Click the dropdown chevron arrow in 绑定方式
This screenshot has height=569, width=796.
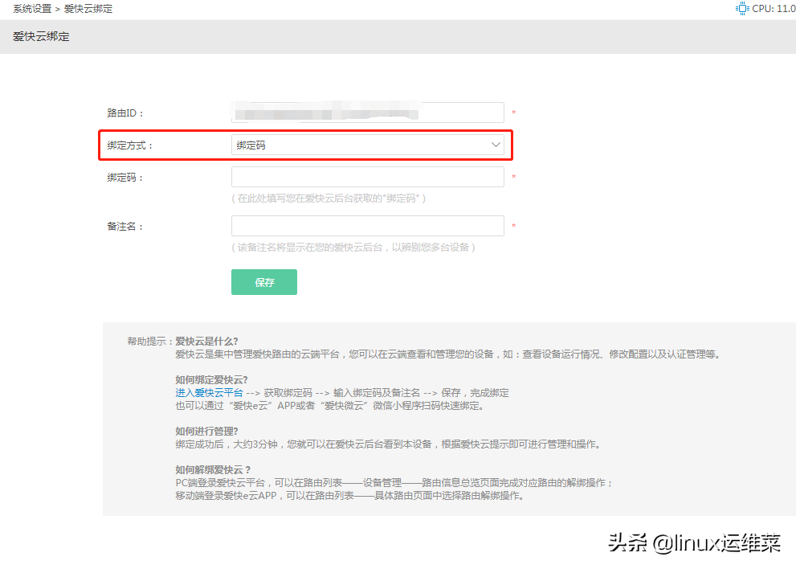[496, 145]
